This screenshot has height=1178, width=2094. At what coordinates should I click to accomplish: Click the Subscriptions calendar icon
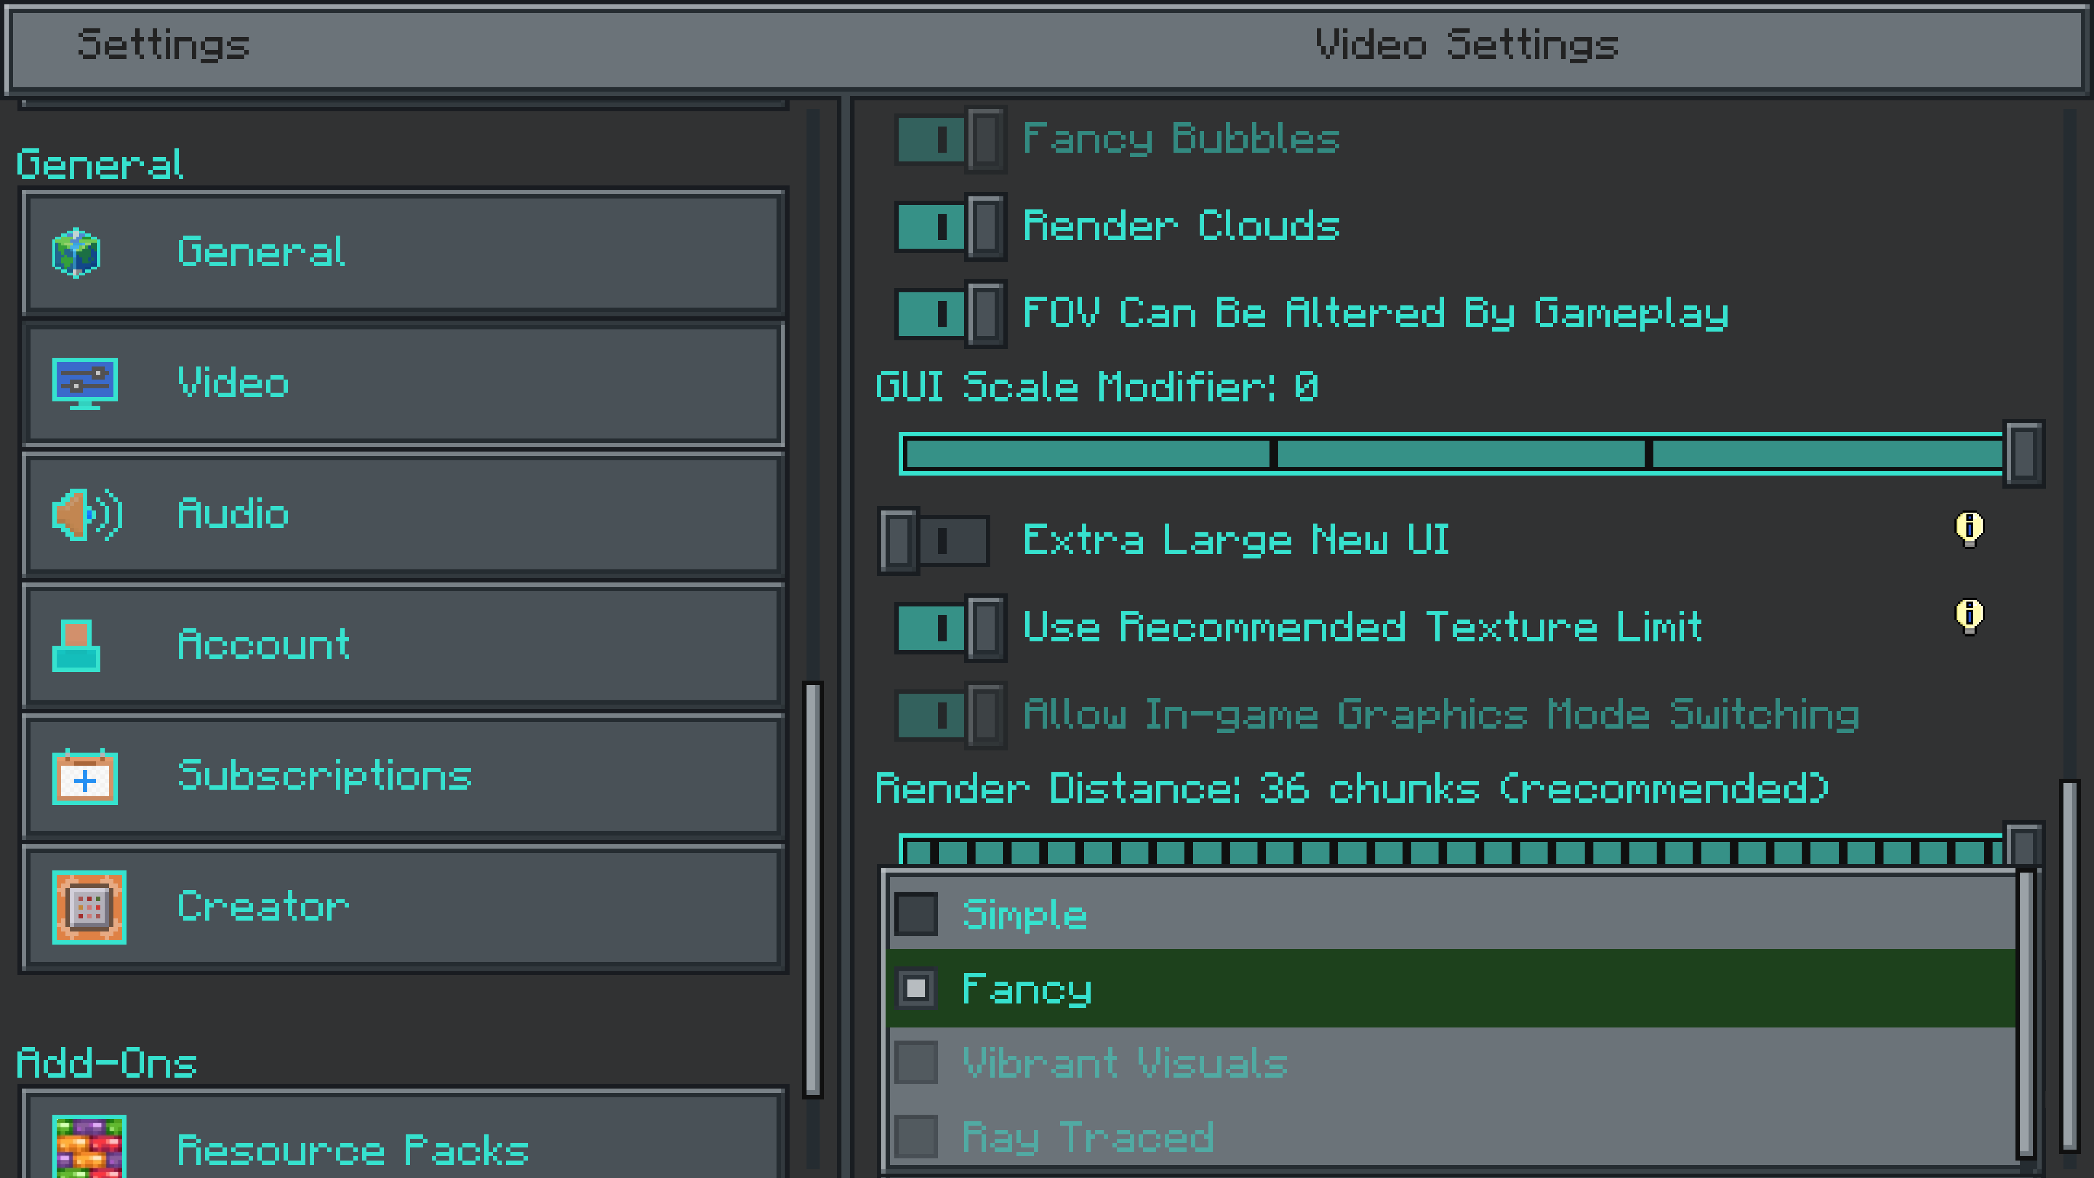85,777
